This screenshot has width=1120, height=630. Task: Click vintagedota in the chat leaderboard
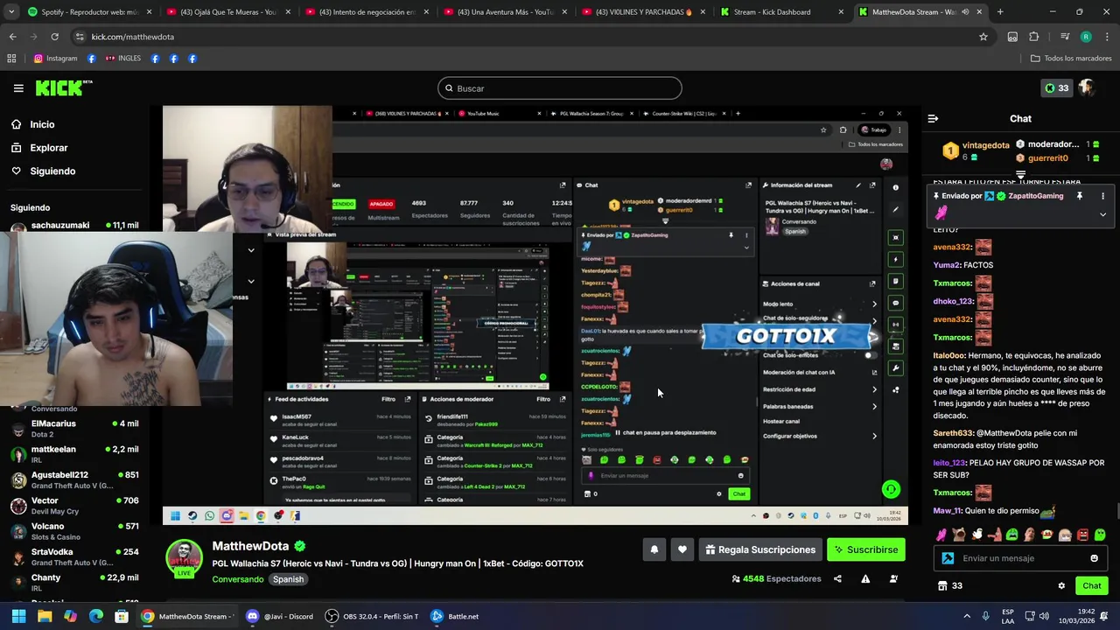(x=986, y=145)
